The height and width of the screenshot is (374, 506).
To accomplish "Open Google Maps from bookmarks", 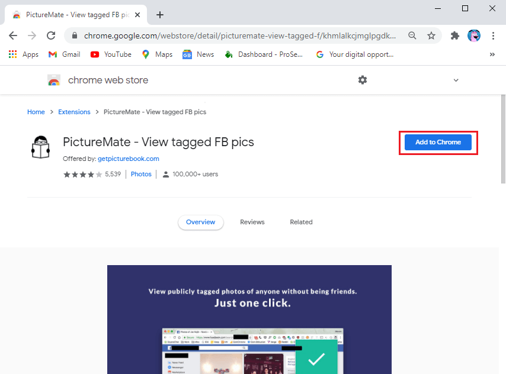I will (x=156, y=54).
